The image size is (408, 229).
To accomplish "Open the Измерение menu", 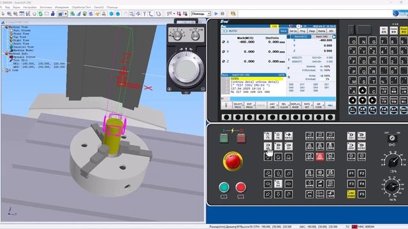I will (x=62, y=7).
